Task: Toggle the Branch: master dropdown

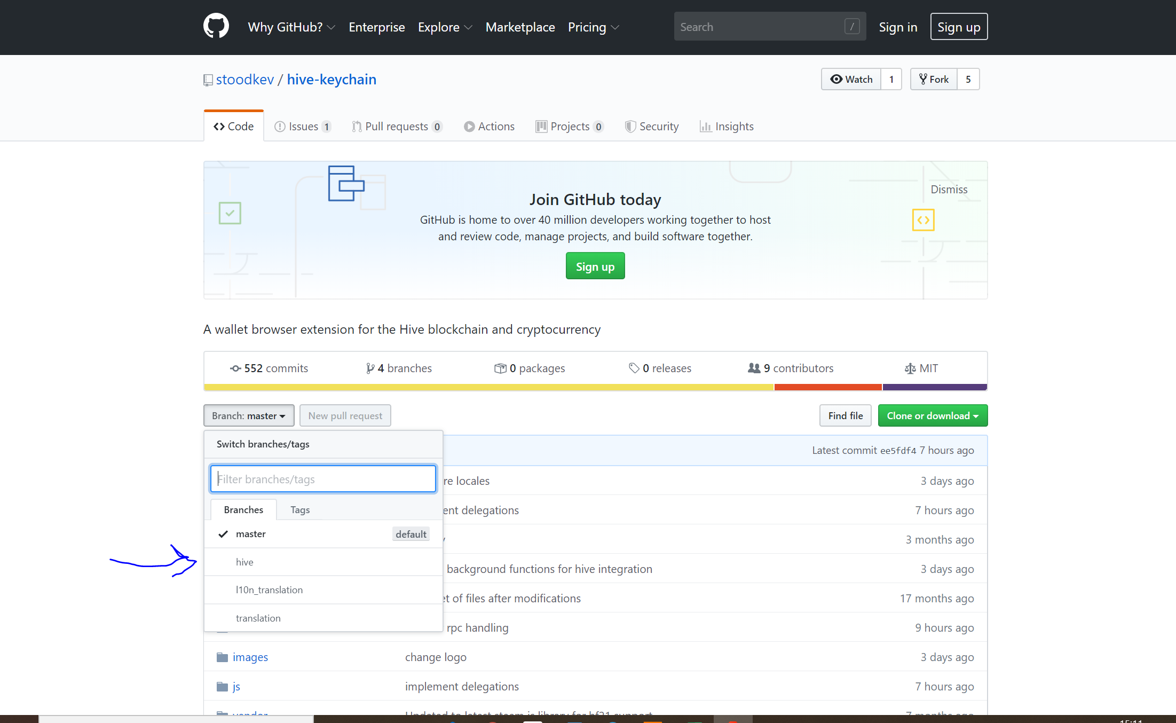Action: tap(249, 416)
